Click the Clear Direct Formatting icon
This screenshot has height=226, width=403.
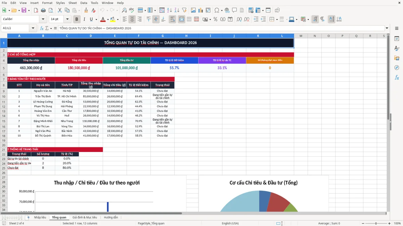tap(94, 10)
